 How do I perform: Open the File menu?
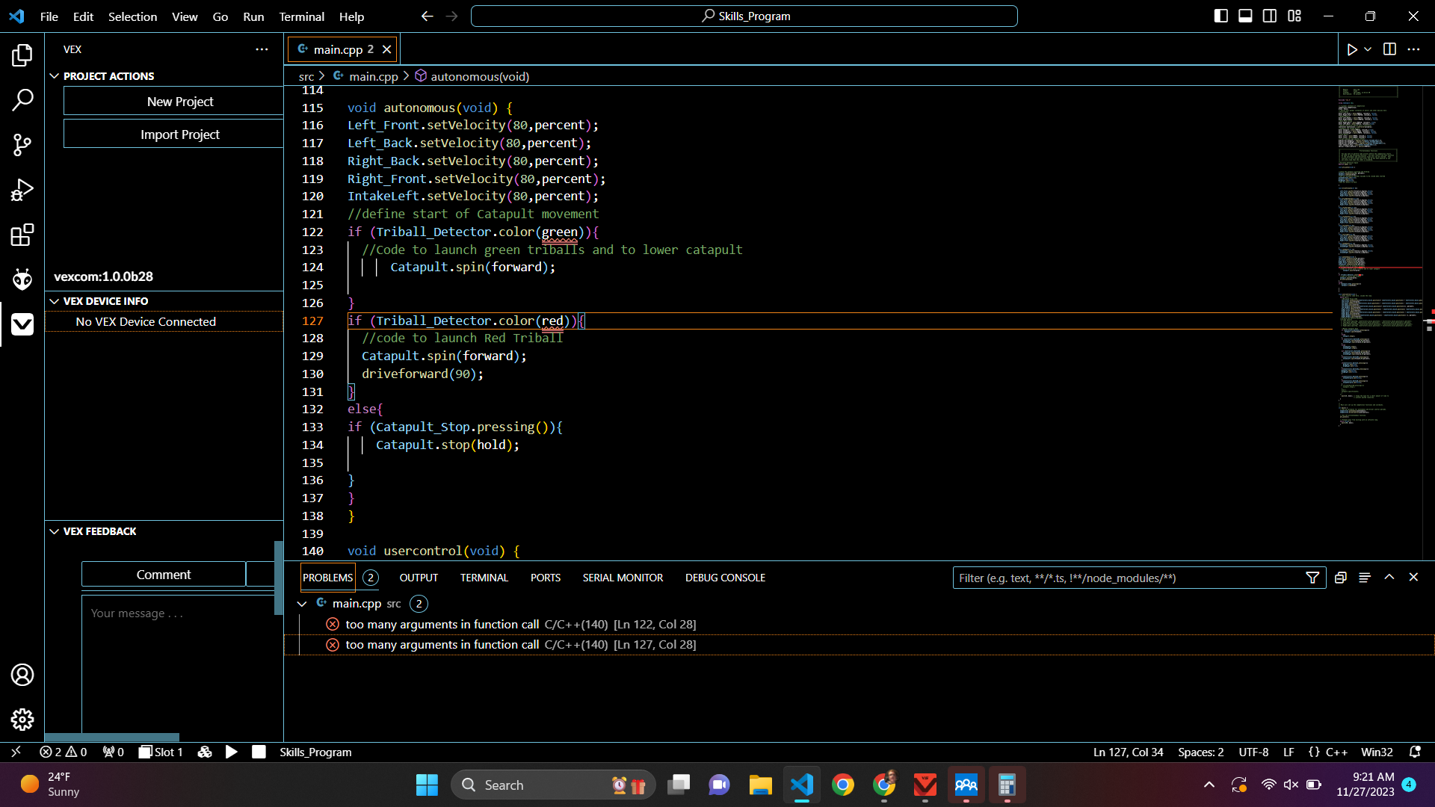[x=49, y=16]
